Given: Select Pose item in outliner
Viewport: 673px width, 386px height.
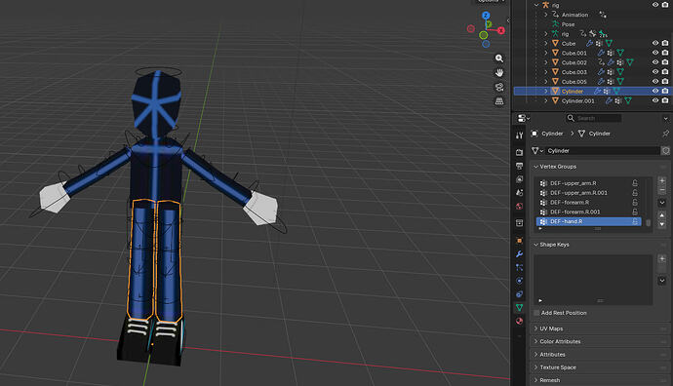Looking at the screenshot, I should (568, 24).
